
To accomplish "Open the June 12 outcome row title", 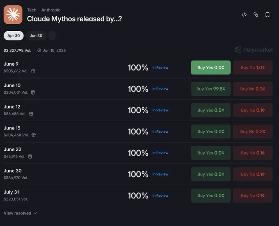I will pos(12,107).
